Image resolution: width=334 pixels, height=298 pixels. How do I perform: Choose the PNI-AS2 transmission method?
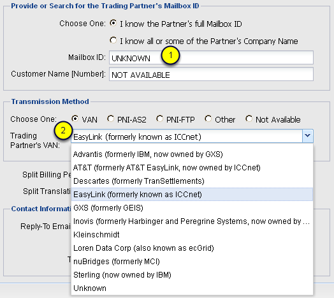pyautogui.click(x=110, y=119)
